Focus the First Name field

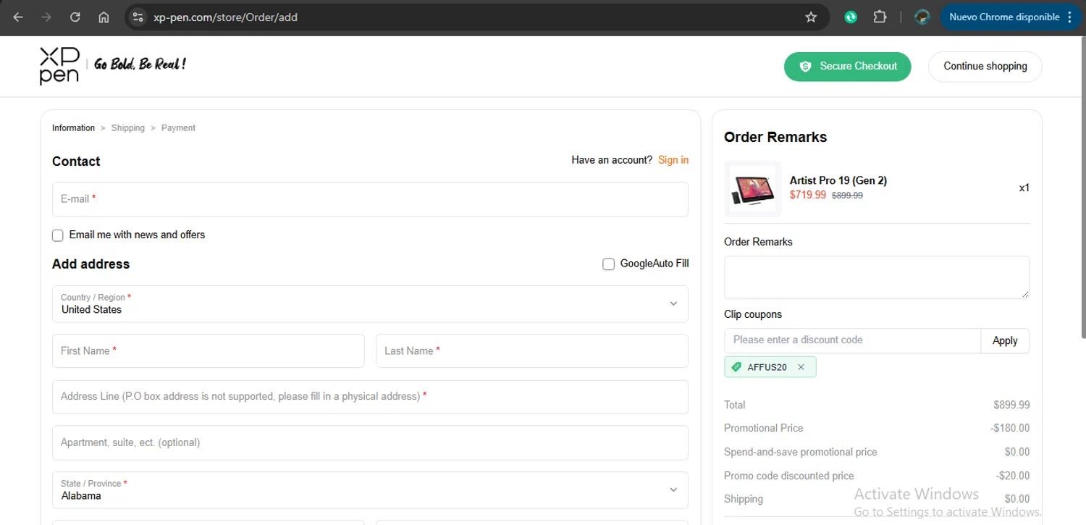pyautogui.click(x=208, y=351)
